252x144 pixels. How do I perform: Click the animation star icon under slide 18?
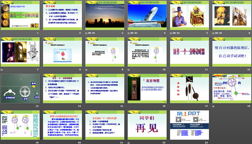click(213, 106)
